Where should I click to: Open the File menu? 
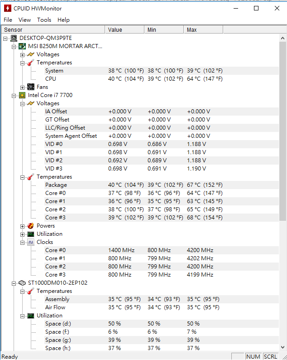coord(8,20)
